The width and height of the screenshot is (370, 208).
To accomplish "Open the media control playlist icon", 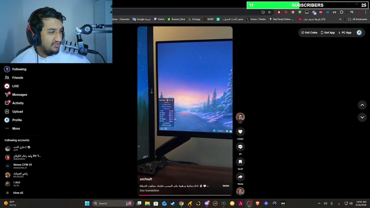I will (352, 12).
